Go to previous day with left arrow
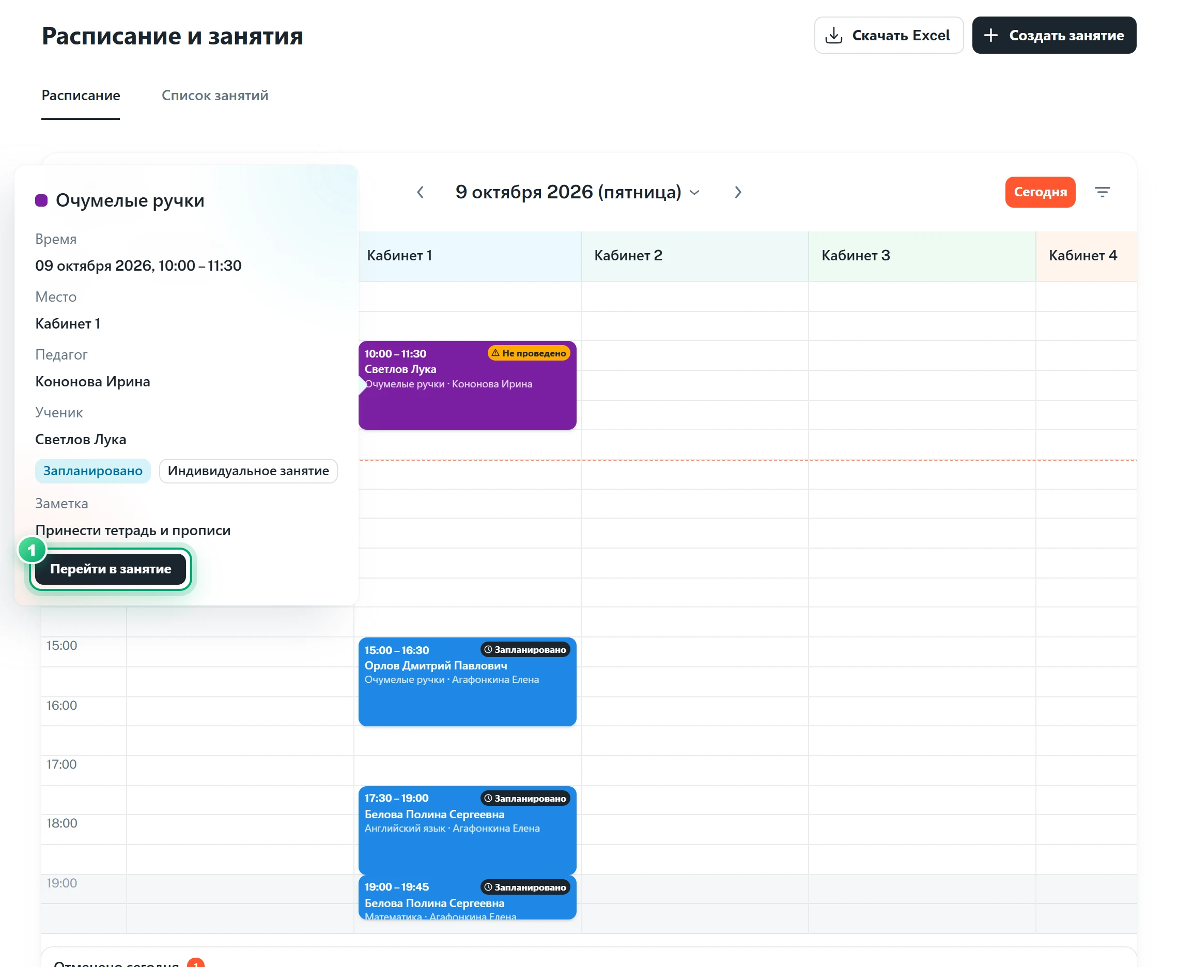This screenshot has width=1178, height=967. (420, 192)
